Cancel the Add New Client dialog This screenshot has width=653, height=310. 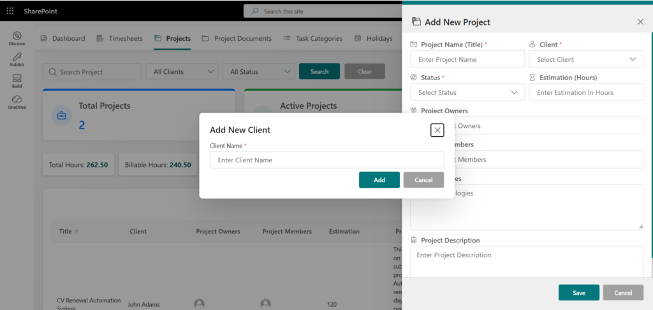point(423,180)
